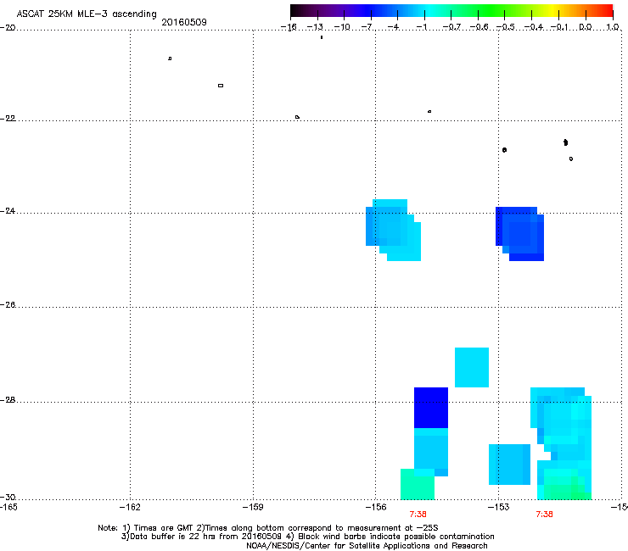Pick the red end of the colorbar

tap(606, 11)
